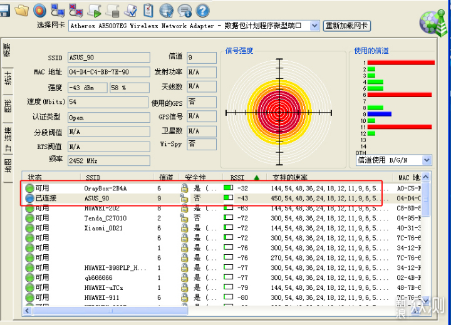Sort by the RSSI column header
Screen dimensions: 451x325
click(237, 178)
